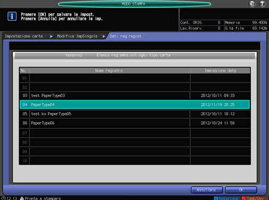Click the printer icon beside Pronta a stampare
269x200 pixels.
coord(22,198)
